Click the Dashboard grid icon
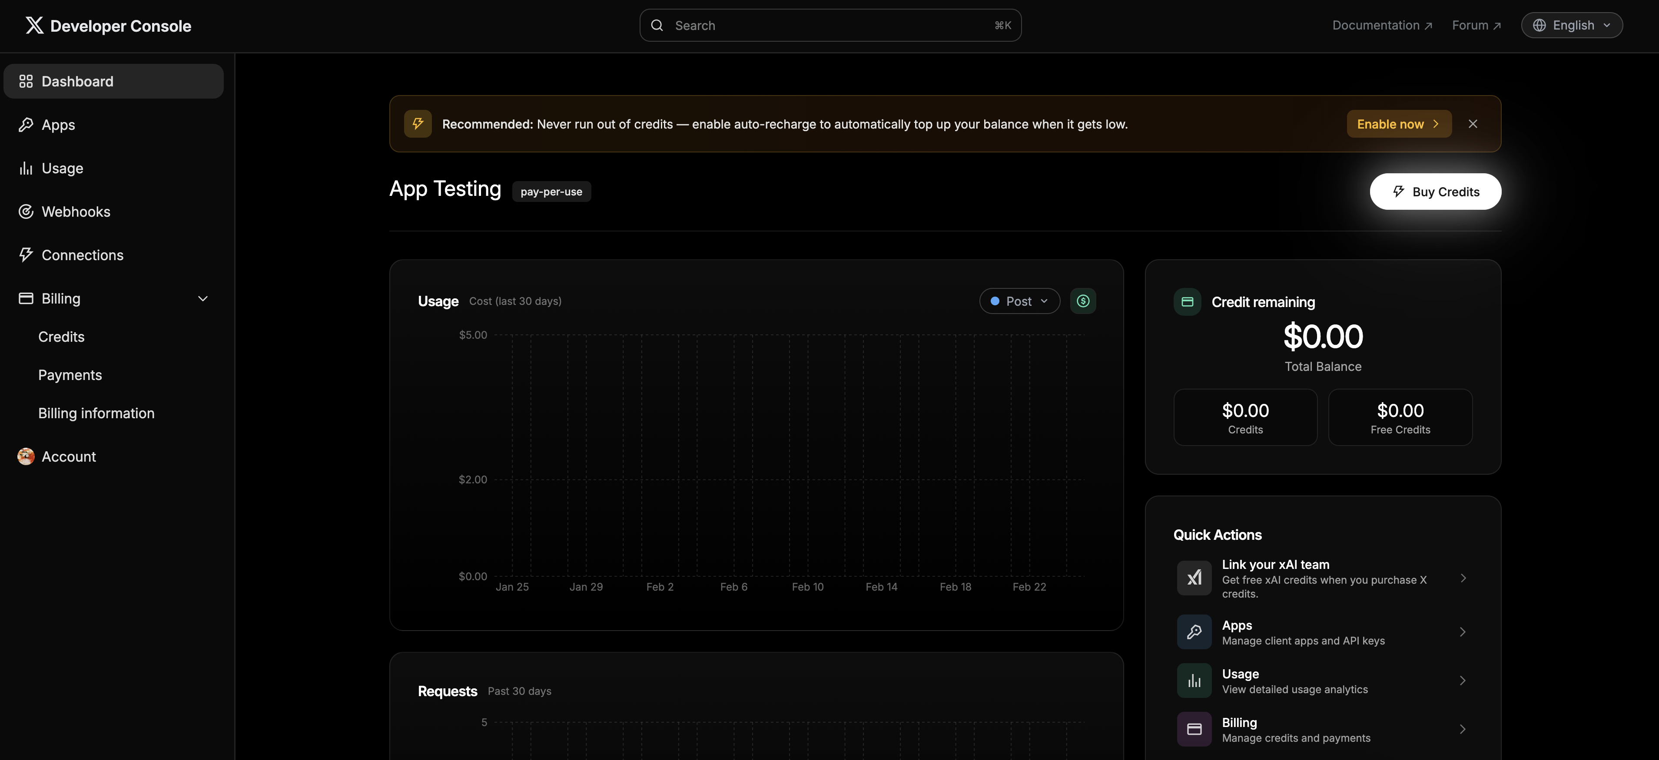Viewport: 1659px width, 760px height. coord(26,81)
